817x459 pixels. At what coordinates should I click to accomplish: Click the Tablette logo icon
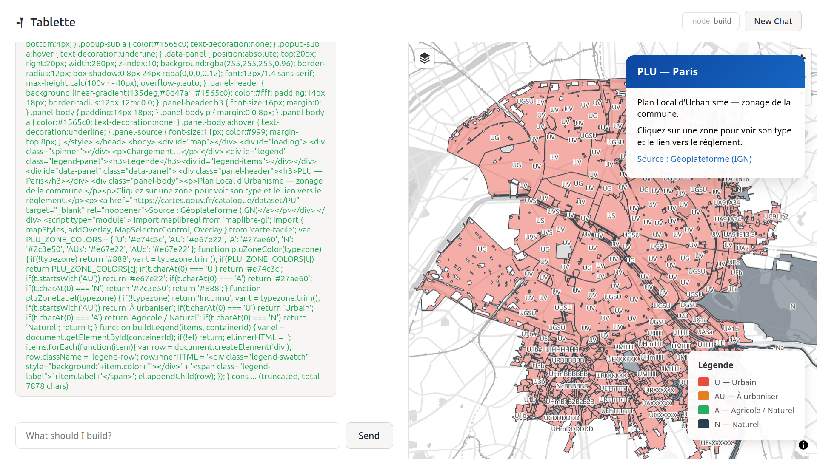tap(21, 23)
